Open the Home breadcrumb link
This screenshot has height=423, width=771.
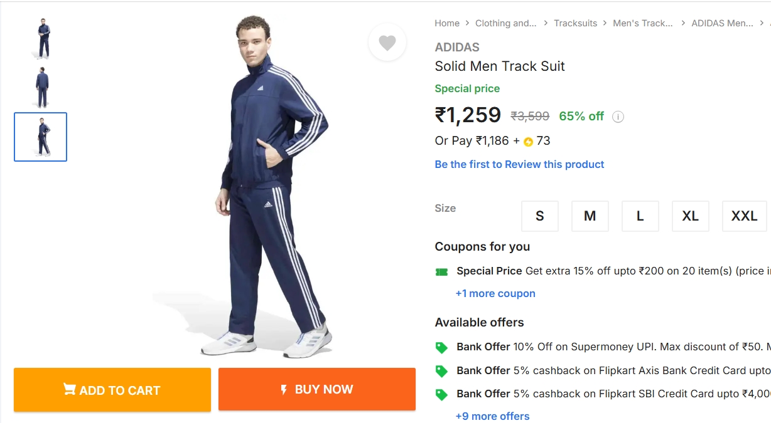tap(447, 23)
